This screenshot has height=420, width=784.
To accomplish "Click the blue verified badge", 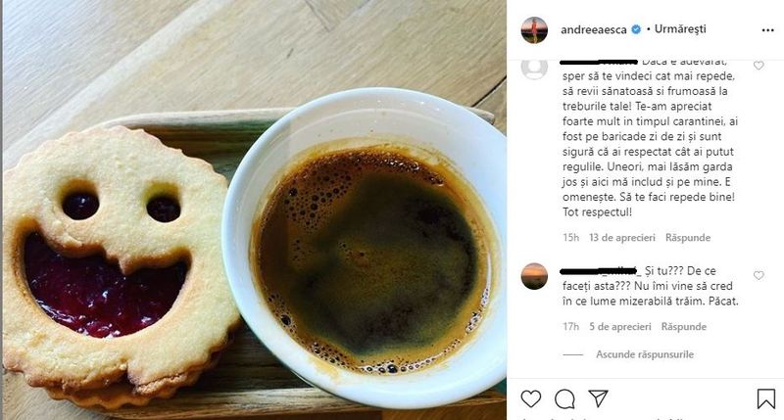I will (636, 29).
